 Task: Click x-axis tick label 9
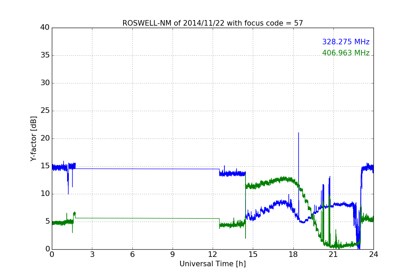click(x=173, y=254)
